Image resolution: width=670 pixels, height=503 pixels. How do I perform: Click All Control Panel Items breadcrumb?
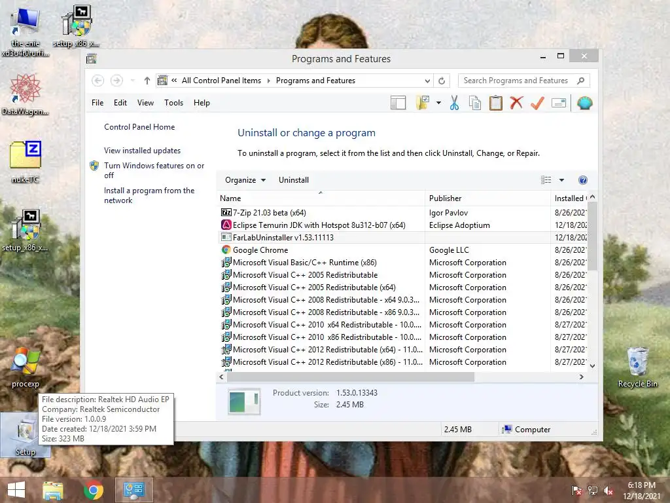(x=221, y=81)
